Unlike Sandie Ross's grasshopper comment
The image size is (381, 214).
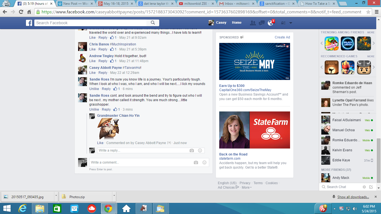coord(94,110)
